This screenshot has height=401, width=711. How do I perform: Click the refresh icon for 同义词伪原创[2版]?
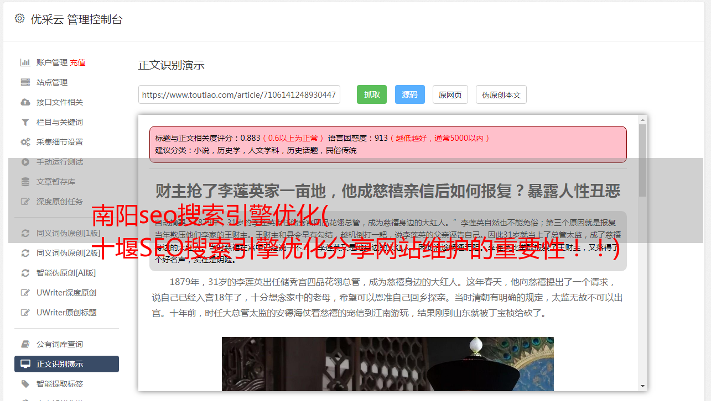click(x=25, y=253)
